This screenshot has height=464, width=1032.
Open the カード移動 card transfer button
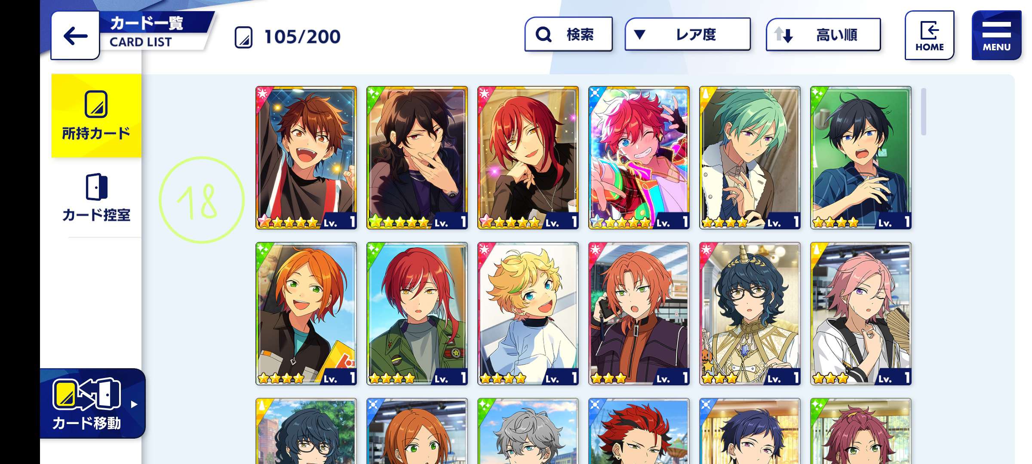(92, 403)
